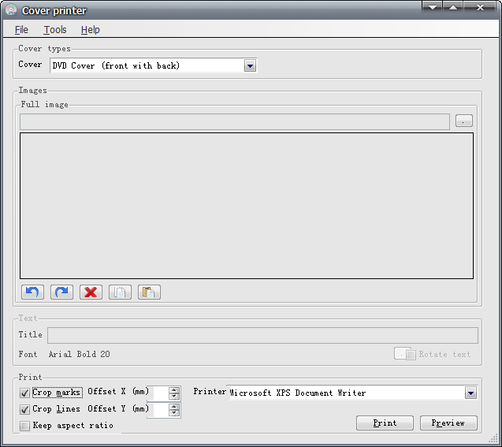Image resolution: width=502 pixels, height=447 pixels.
Task: Expand the Printer dropdown list
Action: click(x=470, y=393)
